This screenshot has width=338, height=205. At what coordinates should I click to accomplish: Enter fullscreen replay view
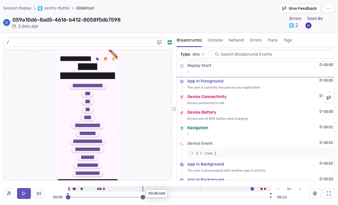(x=328, y=193)
